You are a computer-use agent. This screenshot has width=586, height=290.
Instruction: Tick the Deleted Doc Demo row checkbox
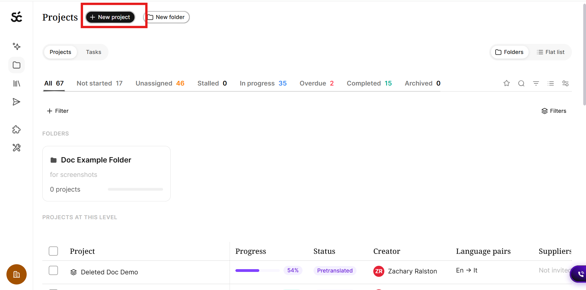[x=53, y=270]
